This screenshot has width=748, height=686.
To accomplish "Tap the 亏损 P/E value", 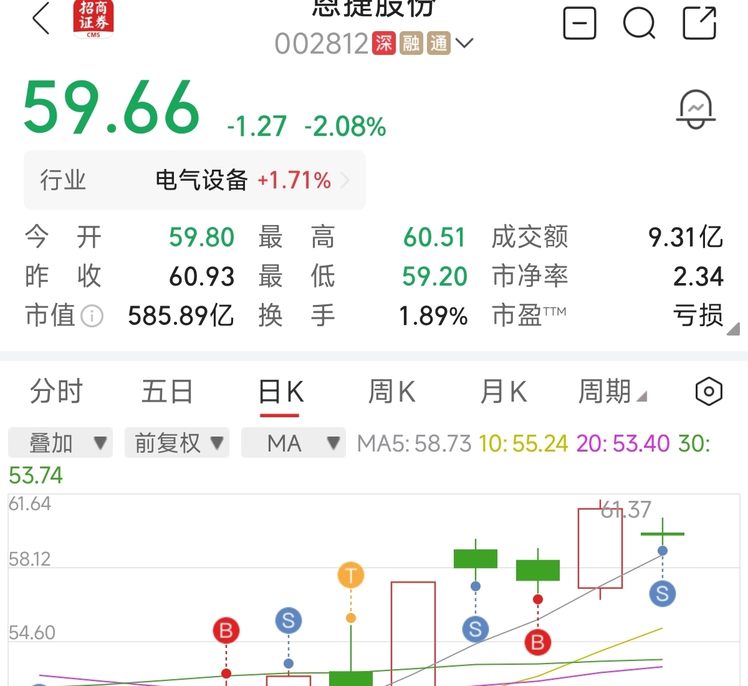I will click(x=698, y=316).
